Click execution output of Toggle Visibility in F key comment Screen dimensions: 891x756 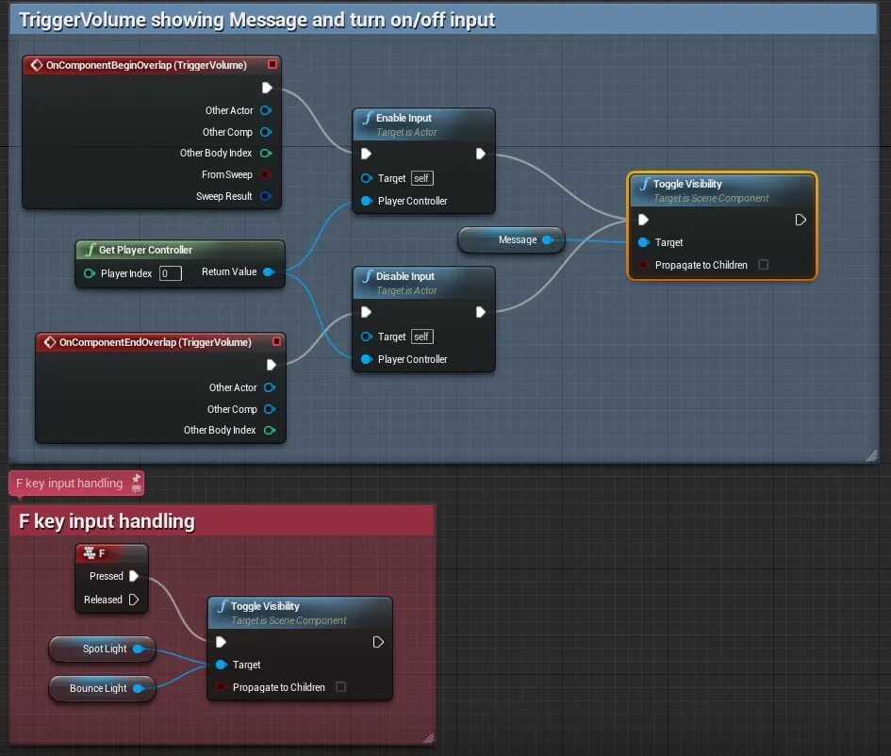point(378,642)
